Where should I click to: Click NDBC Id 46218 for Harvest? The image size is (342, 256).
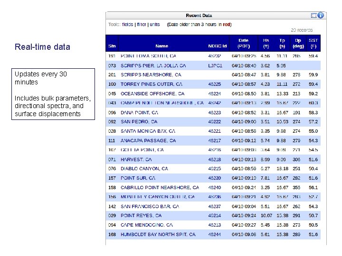(214, 159)
